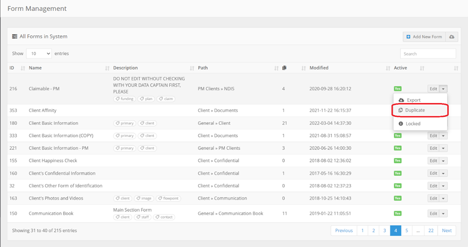Viewport: 468px width, 247px height.
Task: Go to page 2
Action: click(373, 230)
